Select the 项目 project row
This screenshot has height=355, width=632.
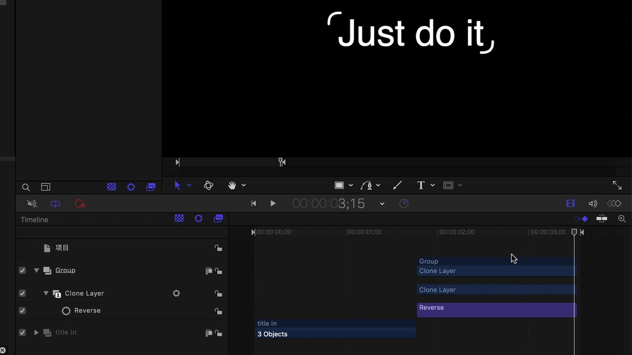pyautogui.click(x=122, y=248)
